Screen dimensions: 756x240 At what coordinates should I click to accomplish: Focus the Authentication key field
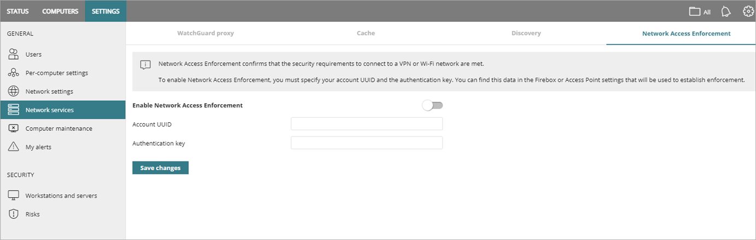[367, 143]
